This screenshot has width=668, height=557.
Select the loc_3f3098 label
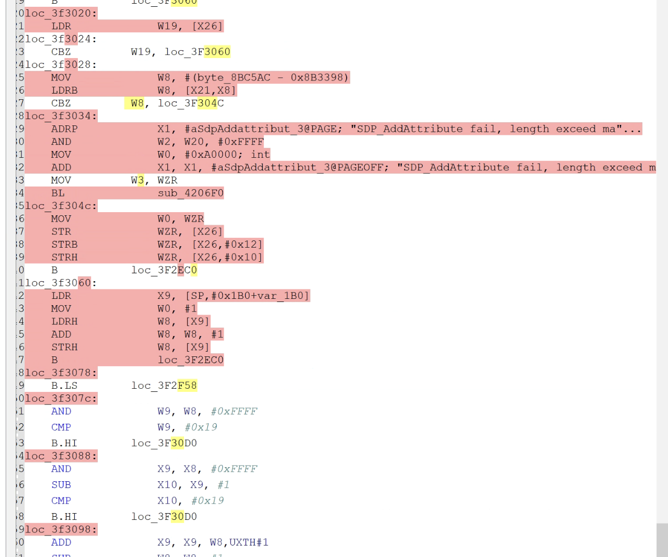tap(61, 529)
